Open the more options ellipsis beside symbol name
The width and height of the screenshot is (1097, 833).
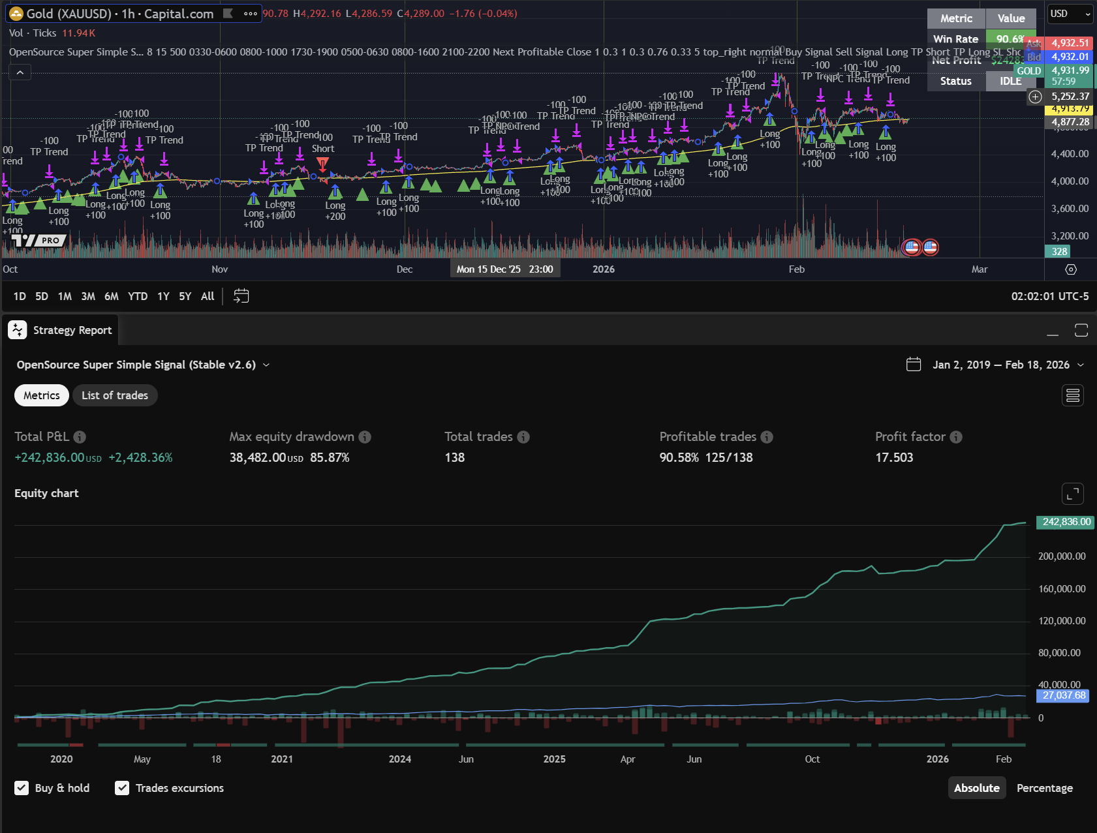[251, 14]
